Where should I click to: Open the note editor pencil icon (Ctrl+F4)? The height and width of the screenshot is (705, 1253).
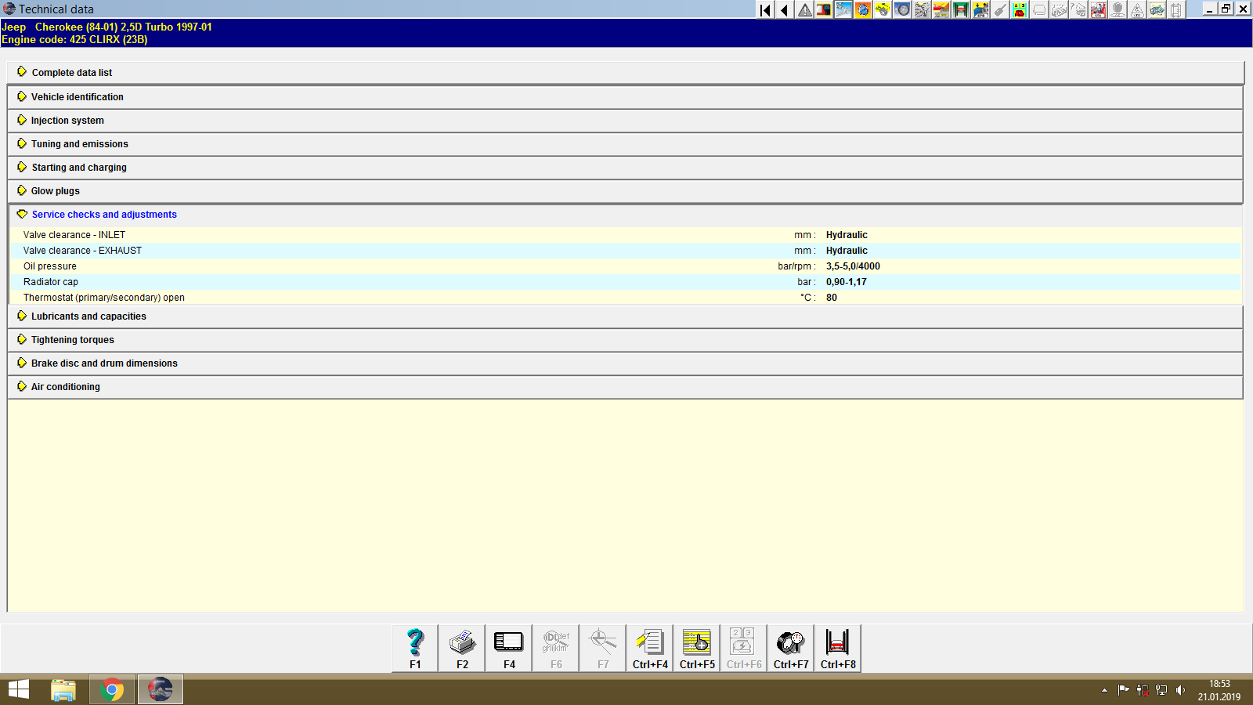[649, 648]
